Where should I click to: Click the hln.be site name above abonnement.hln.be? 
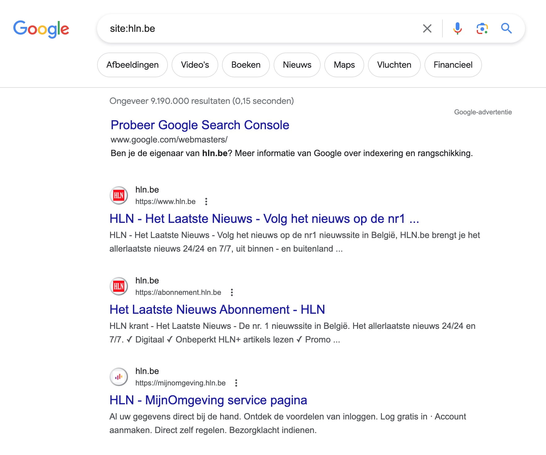tap(147, 280)
